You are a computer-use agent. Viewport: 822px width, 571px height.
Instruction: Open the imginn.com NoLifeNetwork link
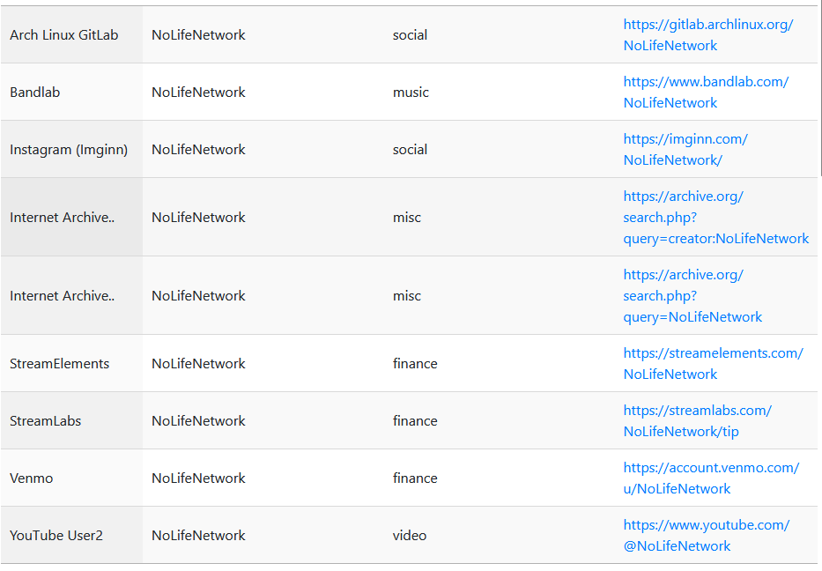click(685, 150)
